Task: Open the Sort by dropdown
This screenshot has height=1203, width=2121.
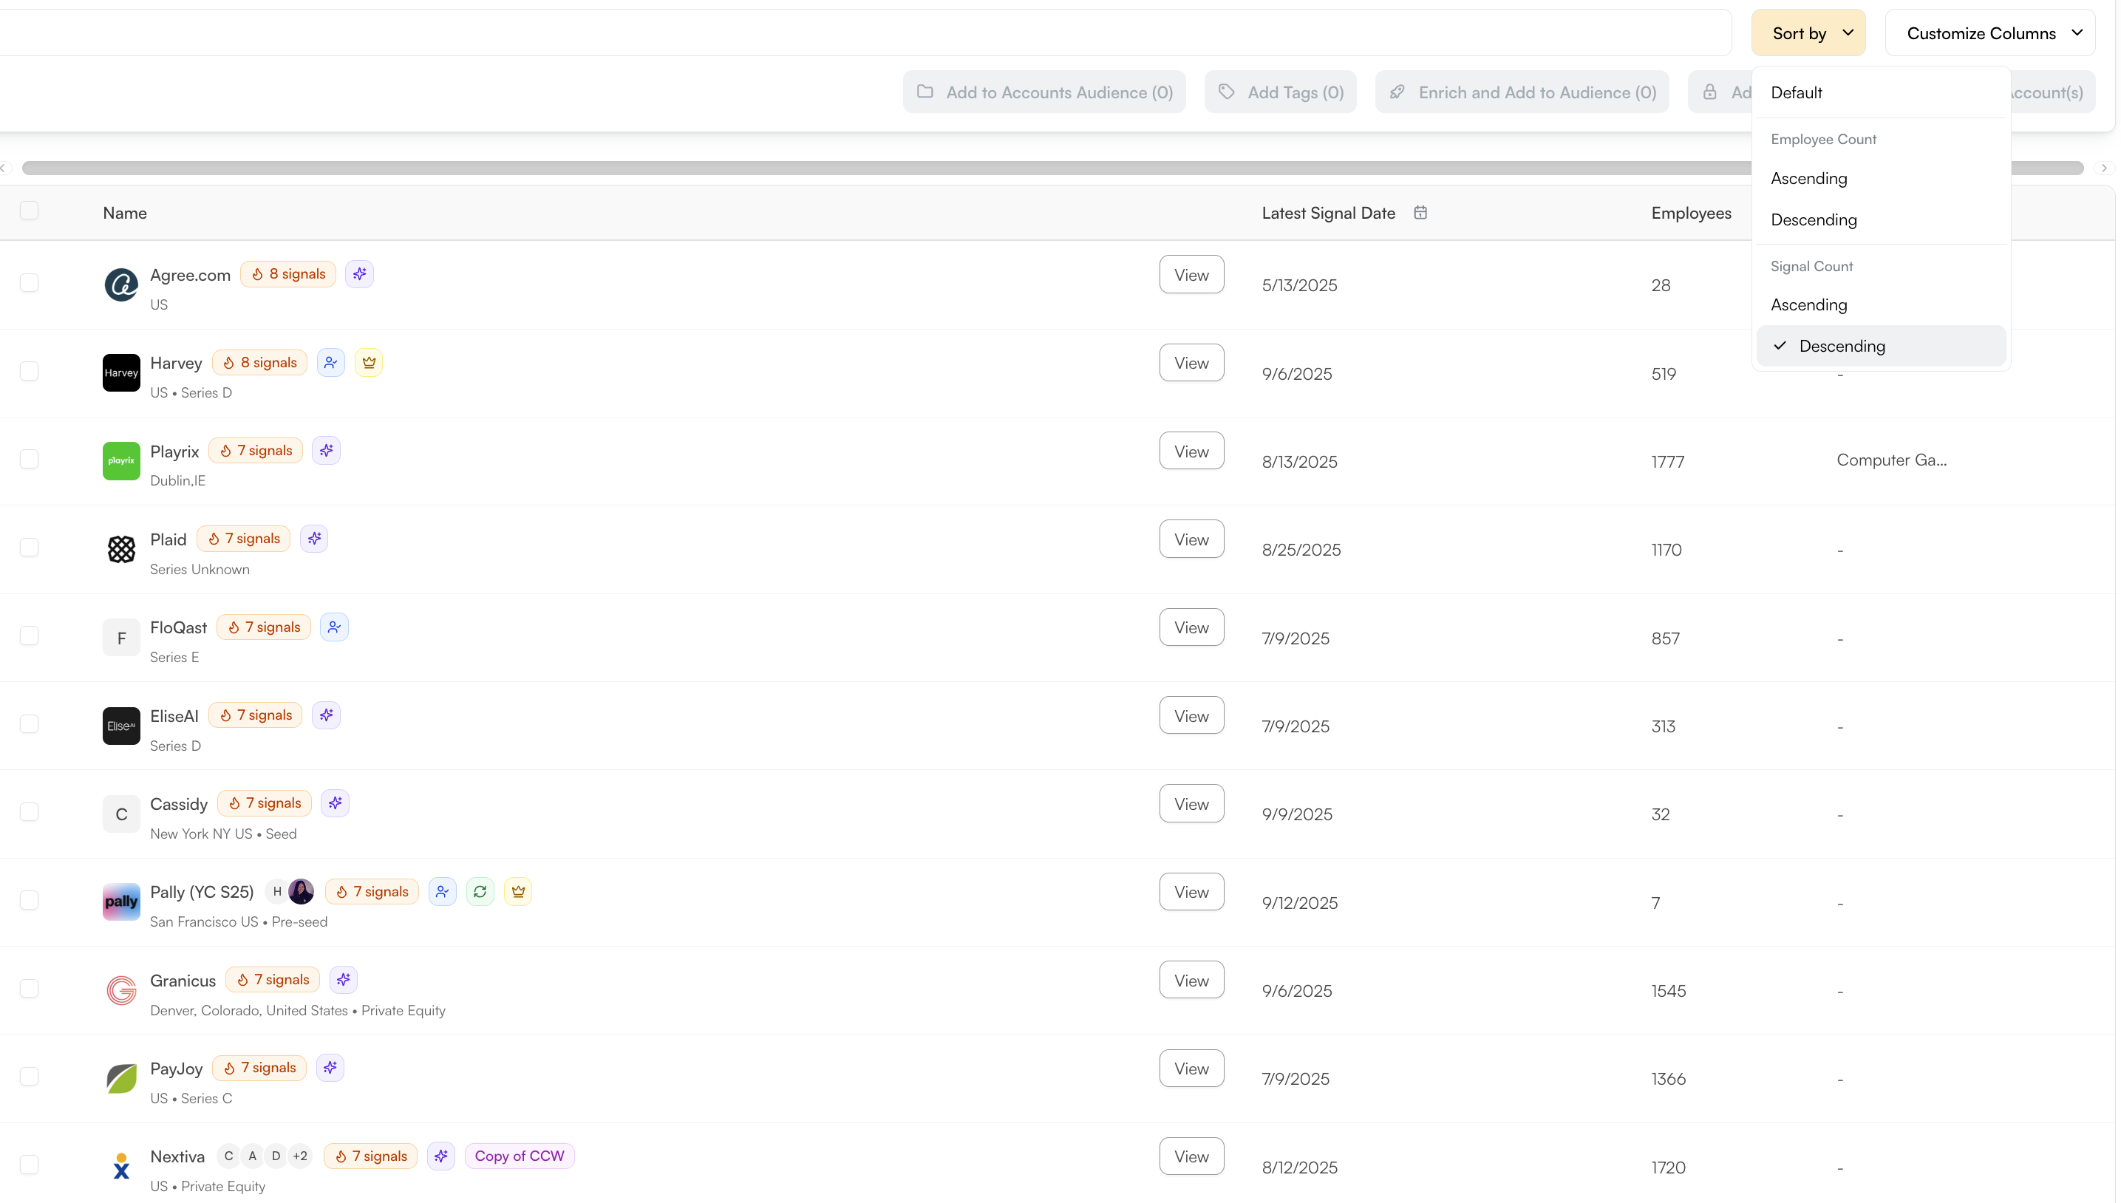Action: coord(1808,33)
